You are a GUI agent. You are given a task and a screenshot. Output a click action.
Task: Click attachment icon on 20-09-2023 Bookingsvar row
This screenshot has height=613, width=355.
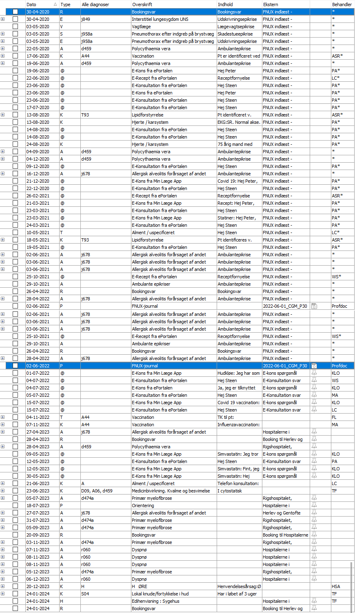[x=314, y=535]
